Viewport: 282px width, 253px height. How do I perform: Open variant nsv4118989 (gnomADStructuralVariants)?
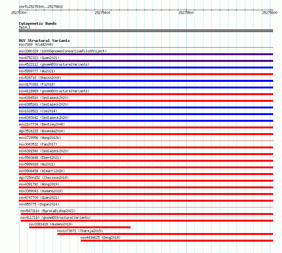click(x=54, y=91)
